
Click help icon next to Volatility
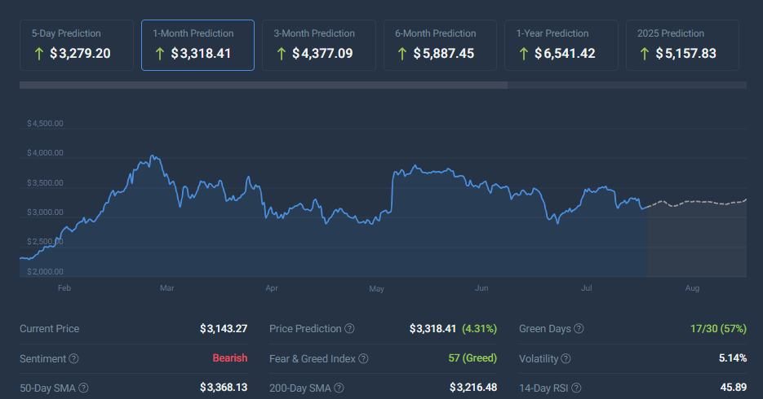tap(566, 358)
